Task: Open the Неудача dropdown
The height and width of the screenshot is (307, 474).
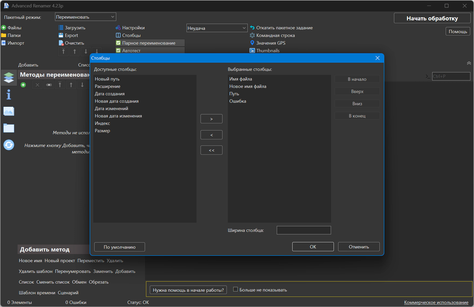Action: [x=217, y=28]
